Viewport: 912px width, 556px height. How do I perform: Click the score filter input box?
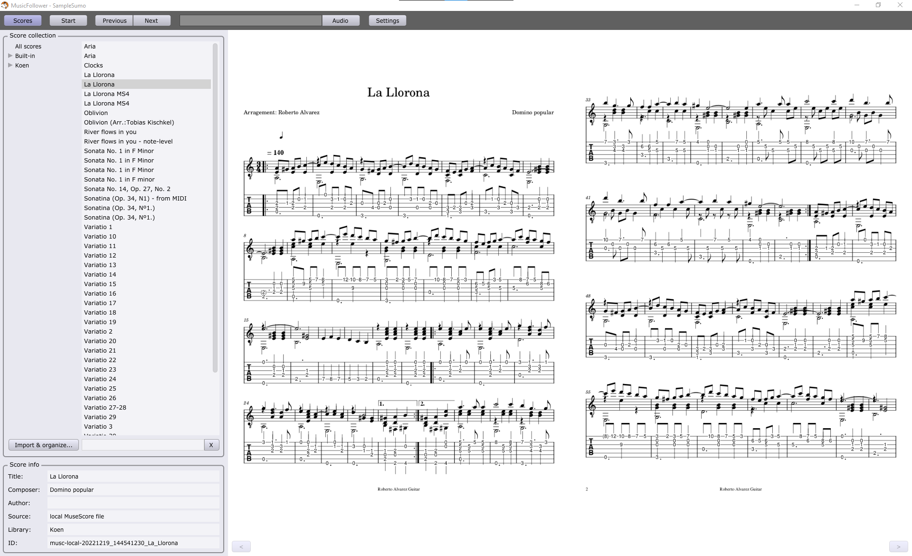[x=142, y=445]
